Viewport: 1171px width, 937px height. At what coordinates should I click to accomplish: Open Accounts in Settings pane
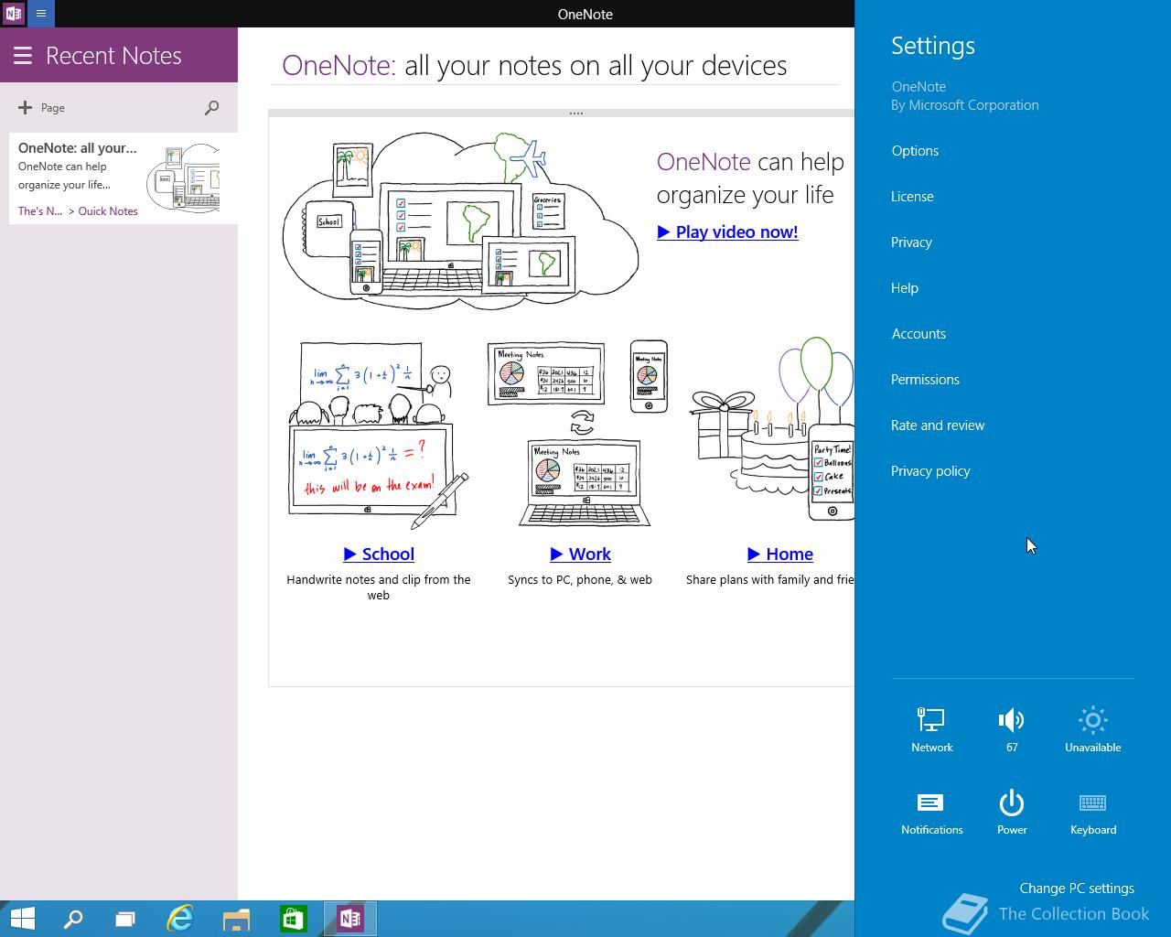919,334
